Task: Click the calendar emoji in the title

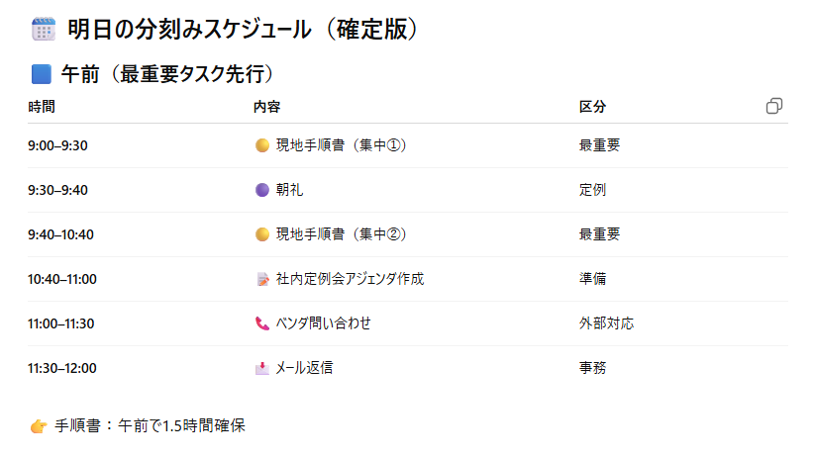Action: [x=44, y=30]
